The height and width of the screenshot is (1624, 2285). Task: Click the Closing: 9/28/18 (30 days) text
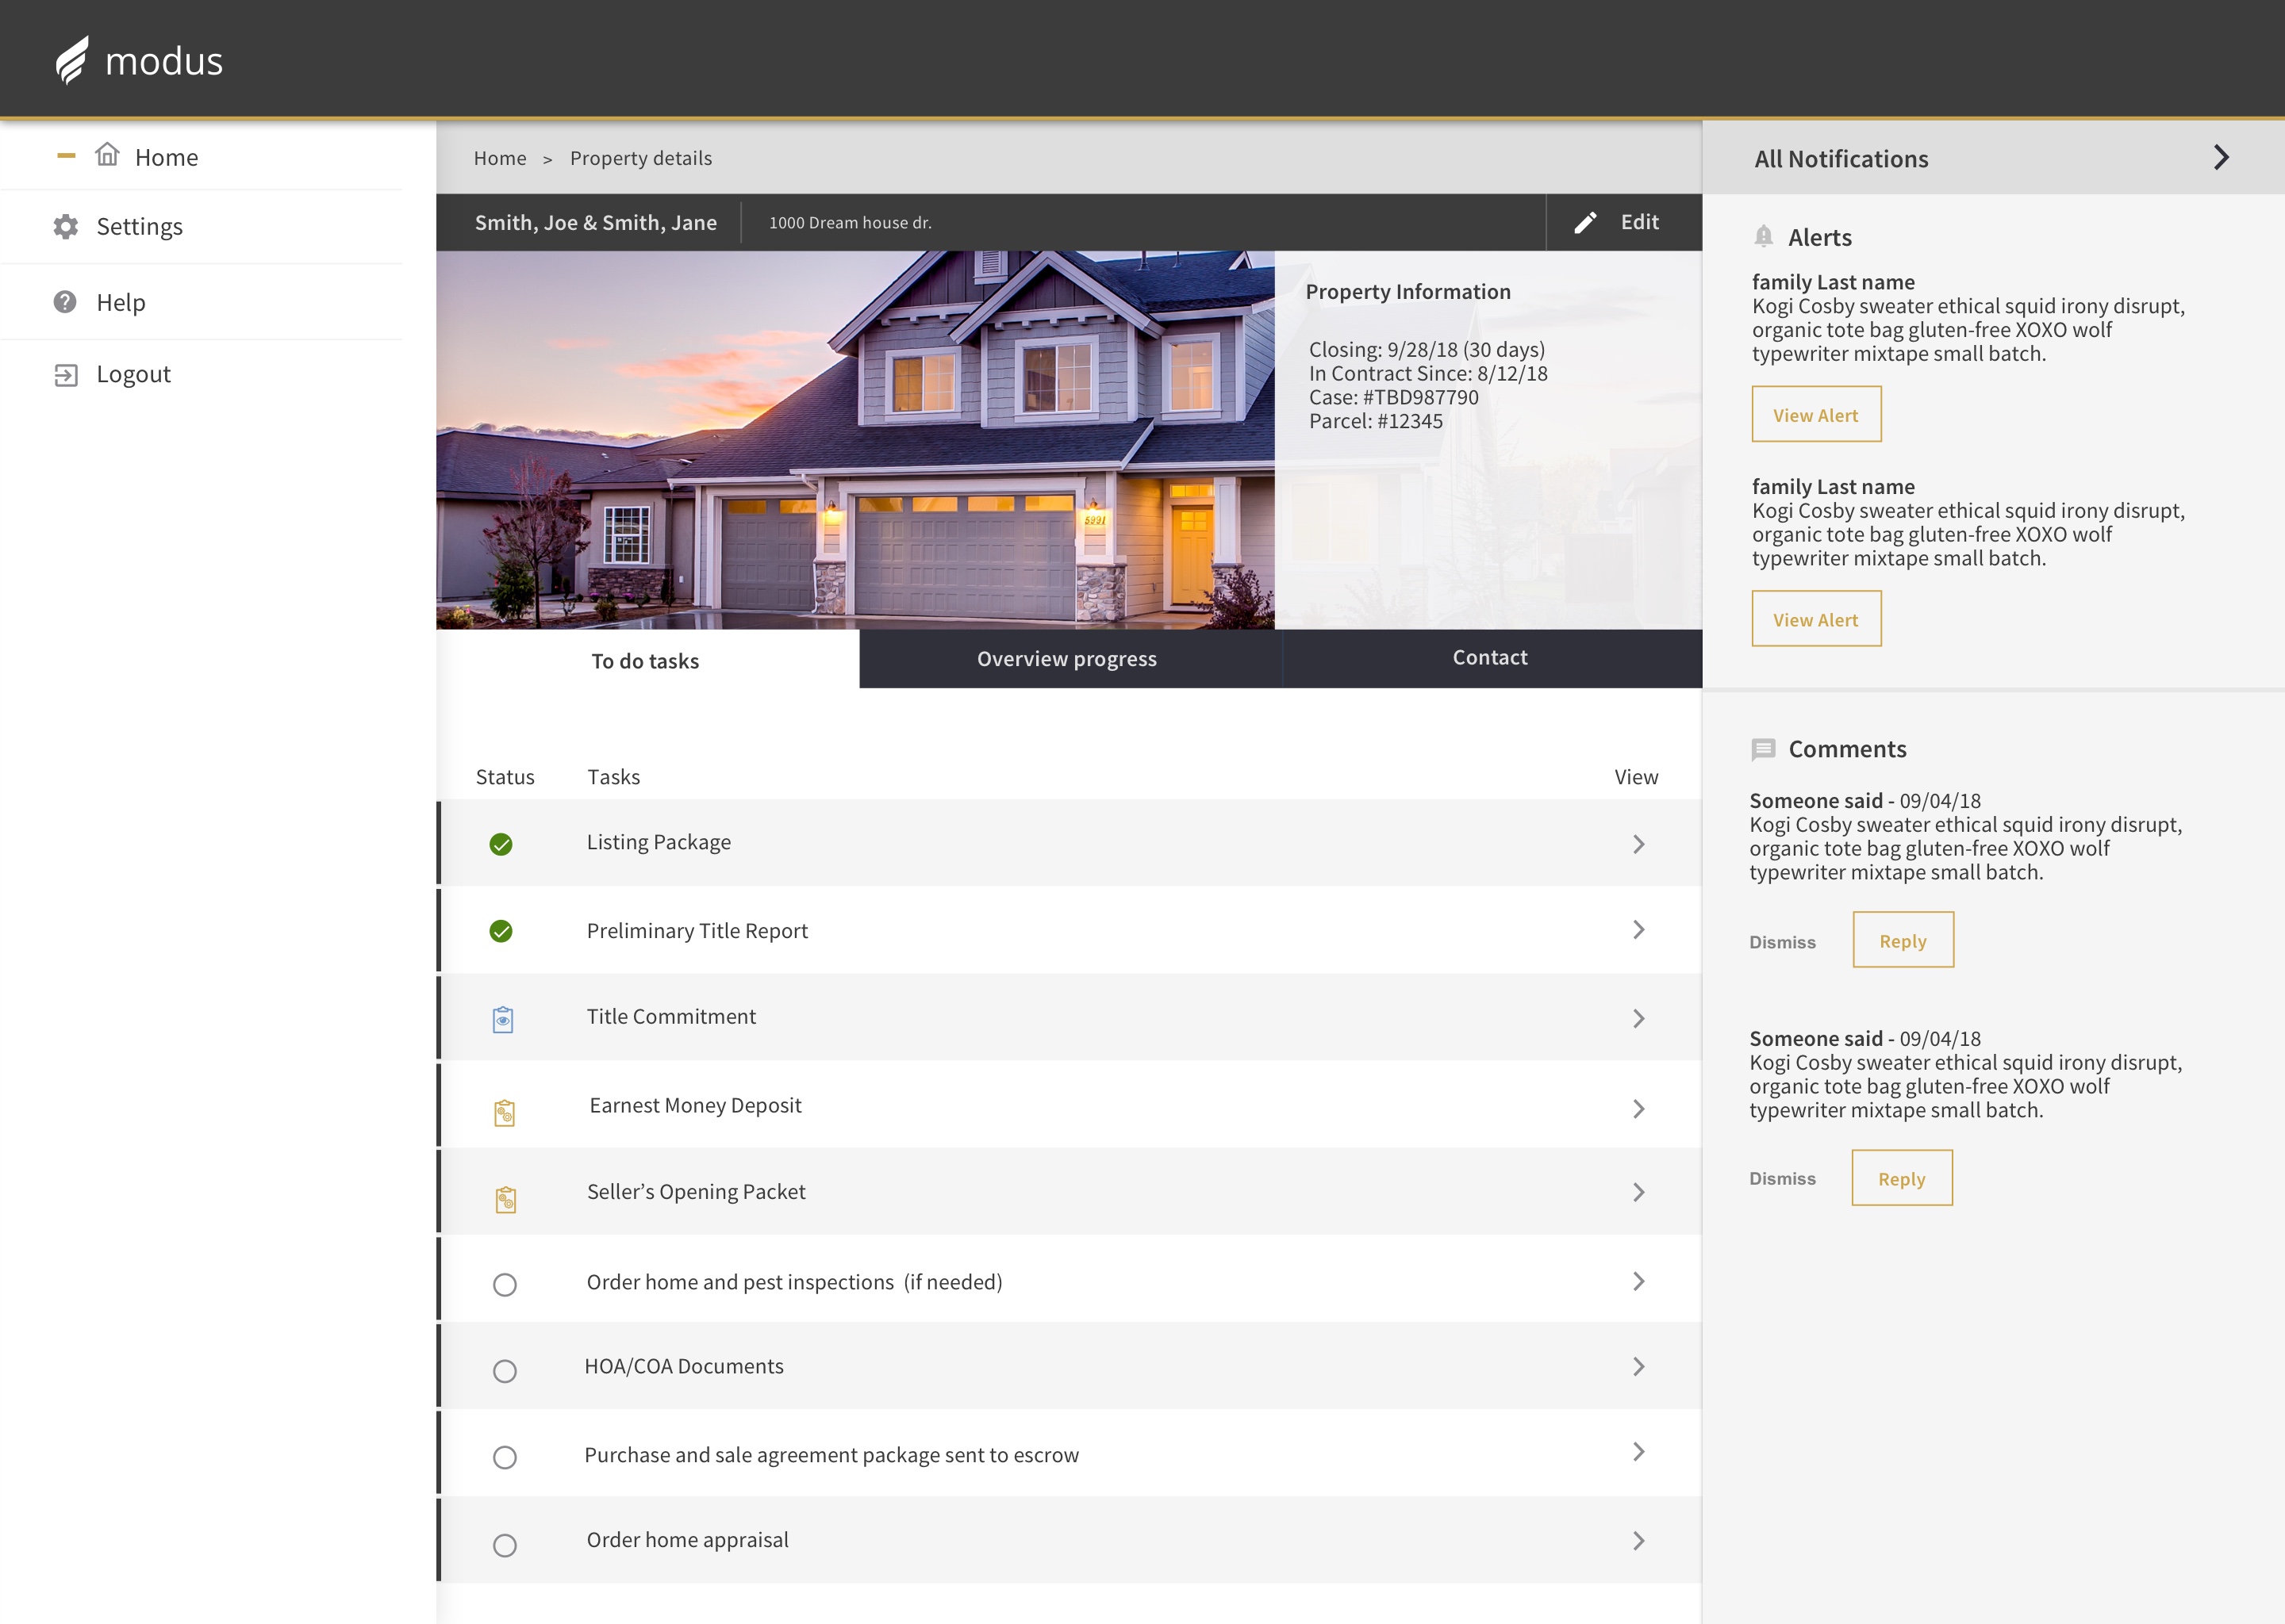coord(1427,349)
